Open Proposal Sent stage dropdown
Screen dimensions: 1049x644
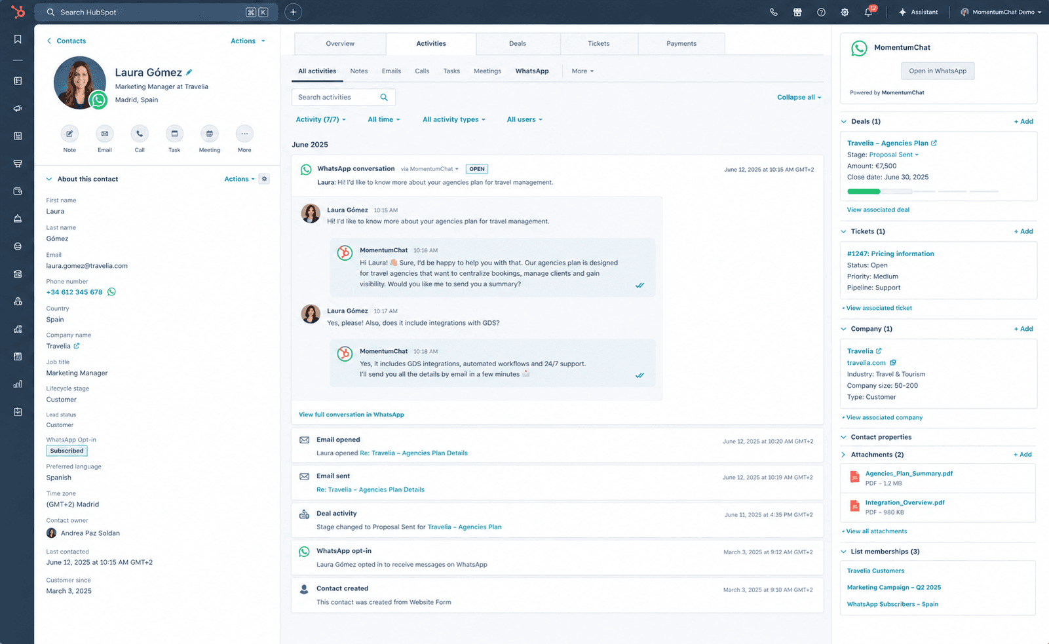(894, 155)
